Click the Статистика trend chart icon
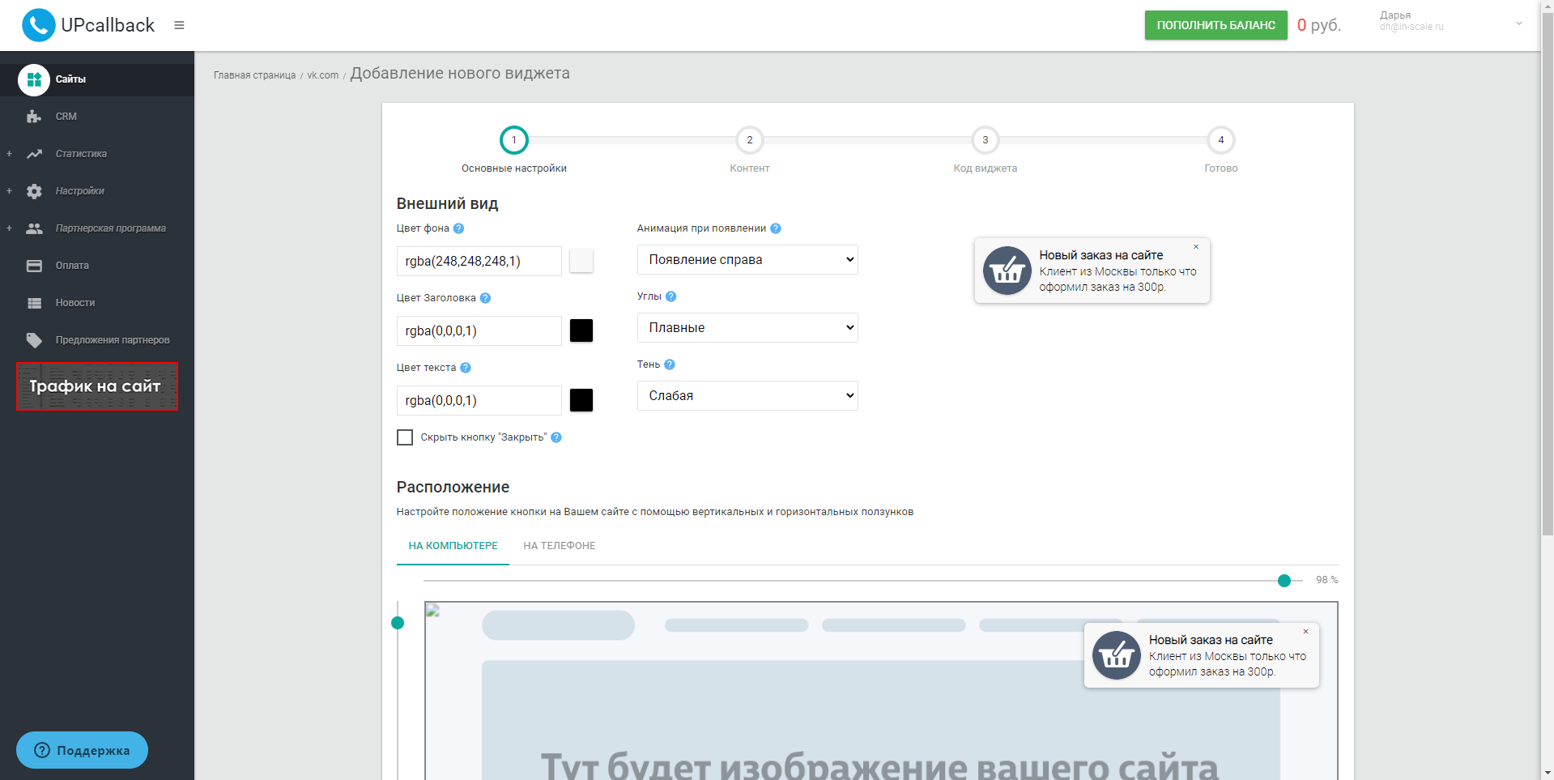The image size is (1554, 780). tap(34, 154)
